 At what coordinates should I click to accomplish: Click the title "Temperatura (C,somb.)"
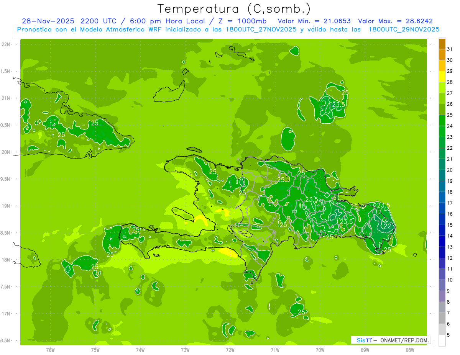(x=234, y=9)
